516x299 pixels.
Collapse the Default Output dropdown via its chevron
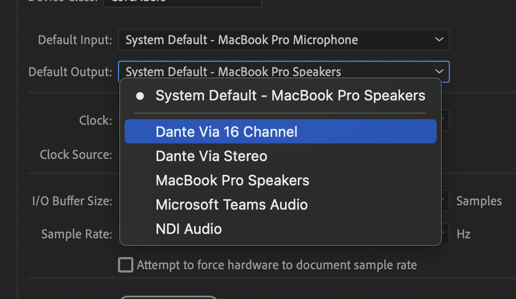(x=439, y=72)
